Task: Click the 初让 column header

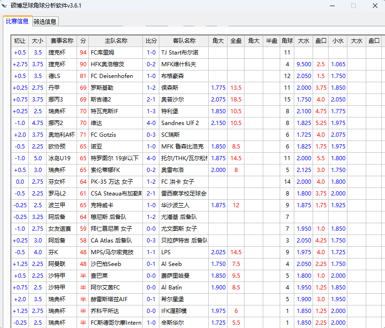Action: tap(20, 41)
